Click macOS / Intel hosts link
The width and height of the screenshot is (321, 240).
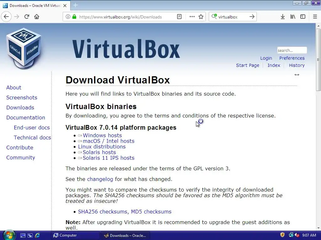coord(108,141)
